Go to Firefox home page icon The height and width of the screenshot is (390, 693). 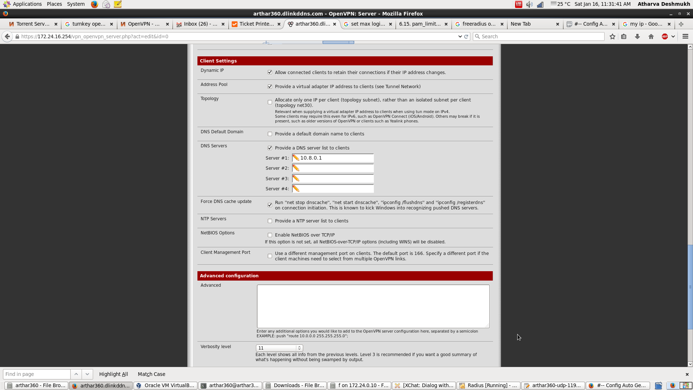pyautogui.click(x=651, y=36)
